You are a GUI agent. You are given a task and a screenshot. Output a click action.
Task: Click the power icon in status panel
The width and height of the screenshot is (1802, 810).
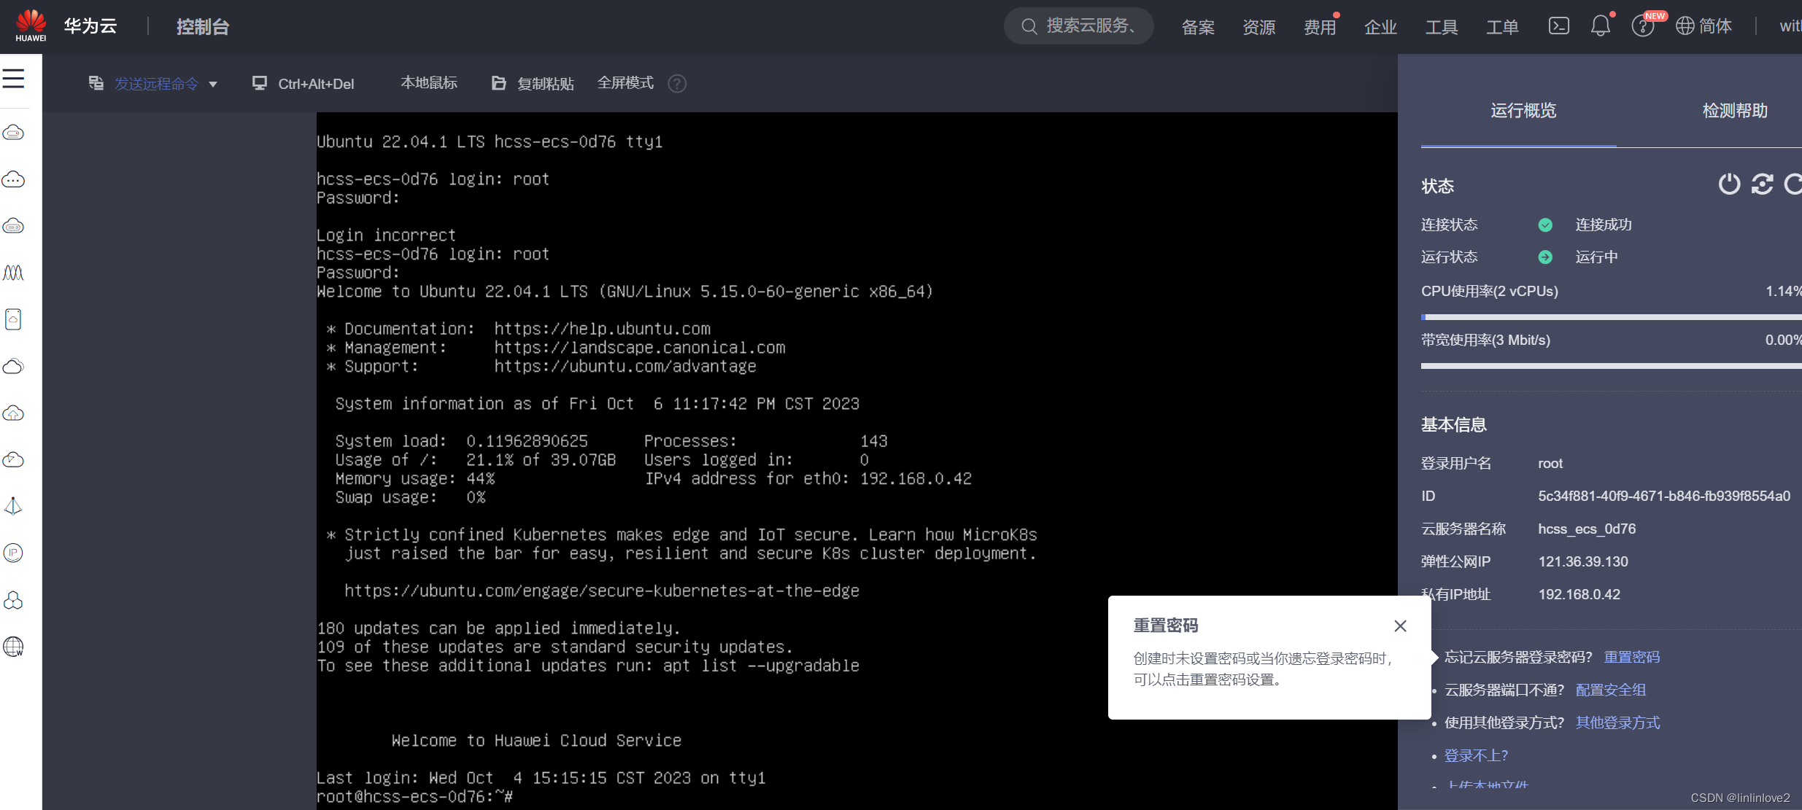[x=1729, y=184]
